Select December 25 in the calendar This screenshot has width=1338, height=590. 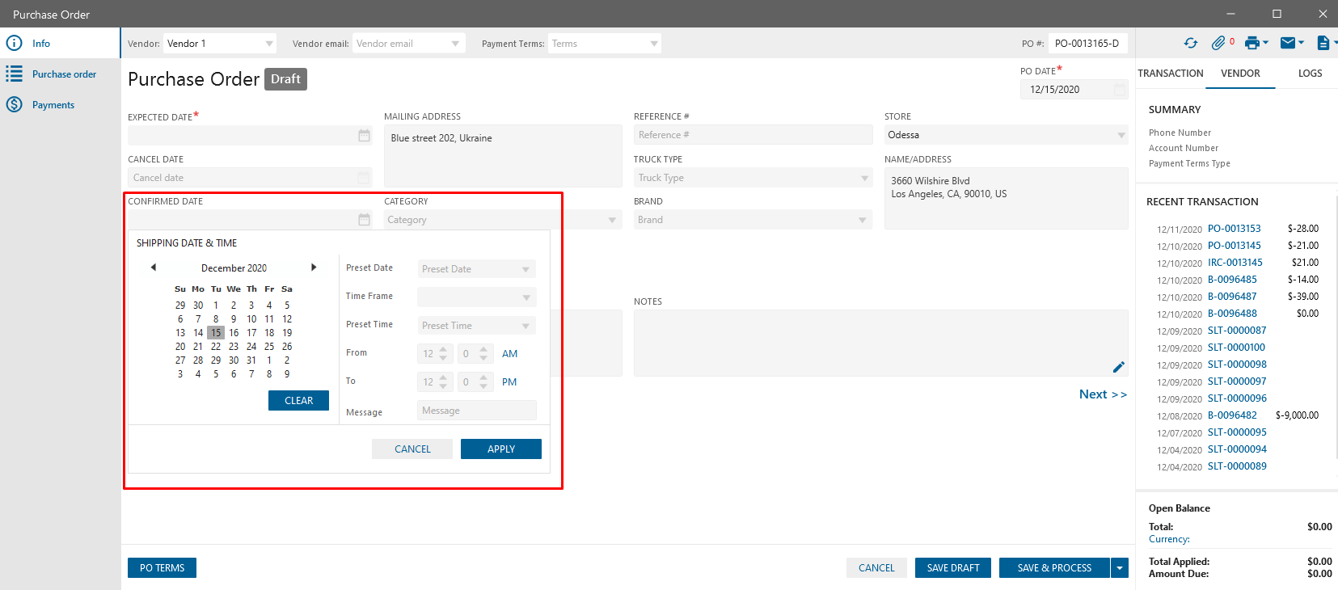(x=269, y=347)
